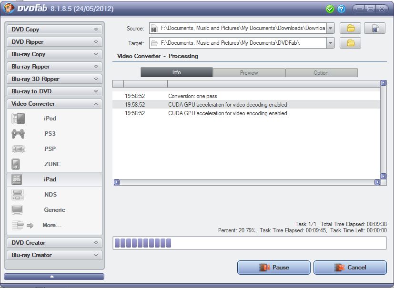Image resolution: width=394 pixels, height=288 pixels.
Task: Expand the DVD Creator section
Action: tap(54, 243)
